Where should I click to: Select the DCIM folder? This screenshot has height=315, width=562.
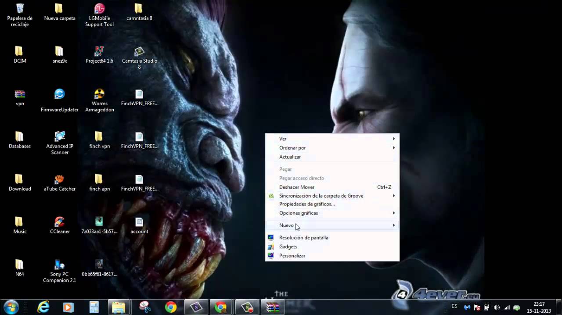(20, 54)
